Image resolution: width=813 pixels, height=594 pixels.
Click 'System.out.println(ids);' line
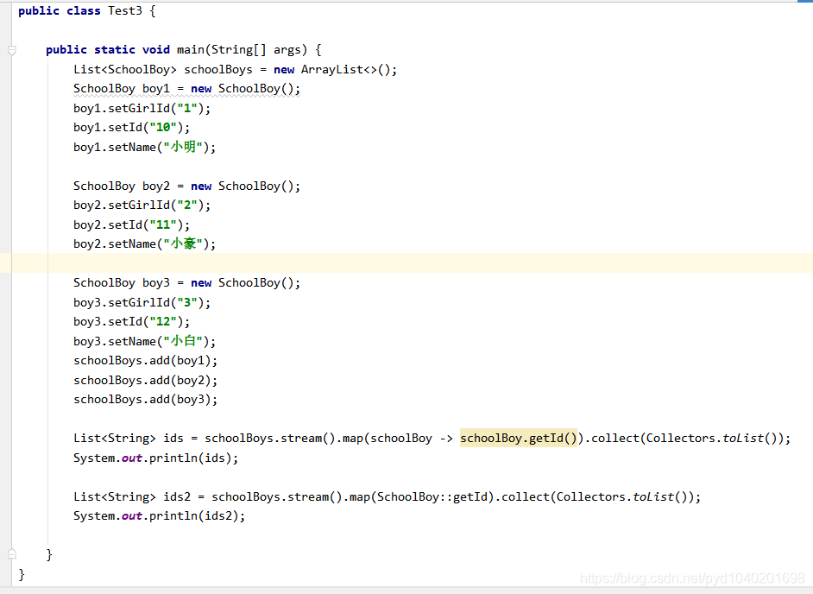click(156, 458)
